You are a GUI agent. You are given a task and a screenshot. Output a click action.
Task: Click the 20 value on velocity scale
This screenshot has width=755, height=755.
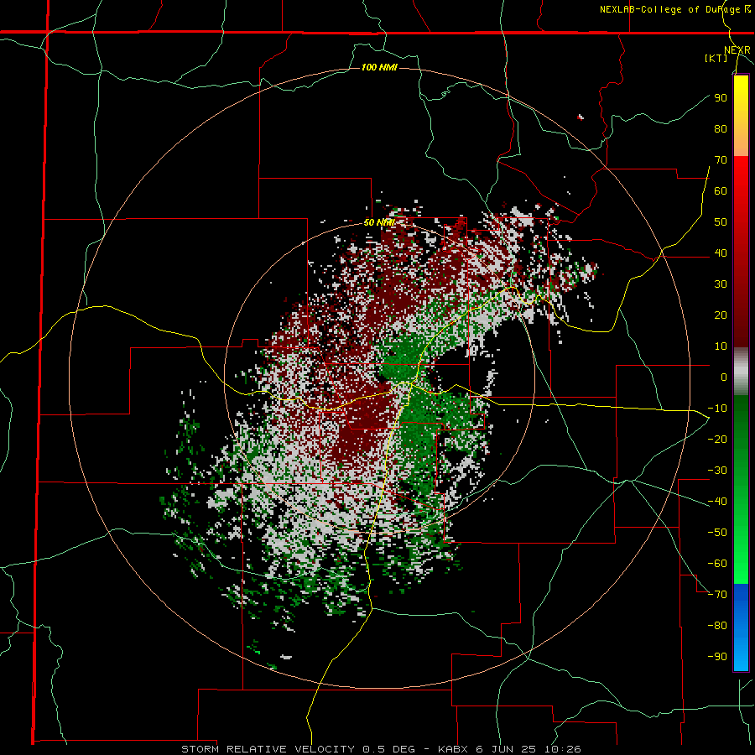(721, 315)
